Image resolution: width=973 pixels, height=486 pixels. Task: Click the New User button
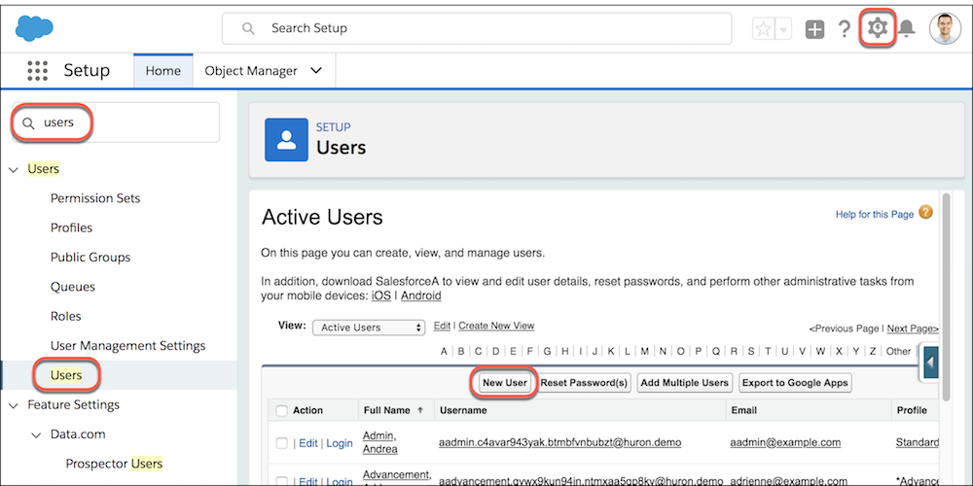(504, 383)
